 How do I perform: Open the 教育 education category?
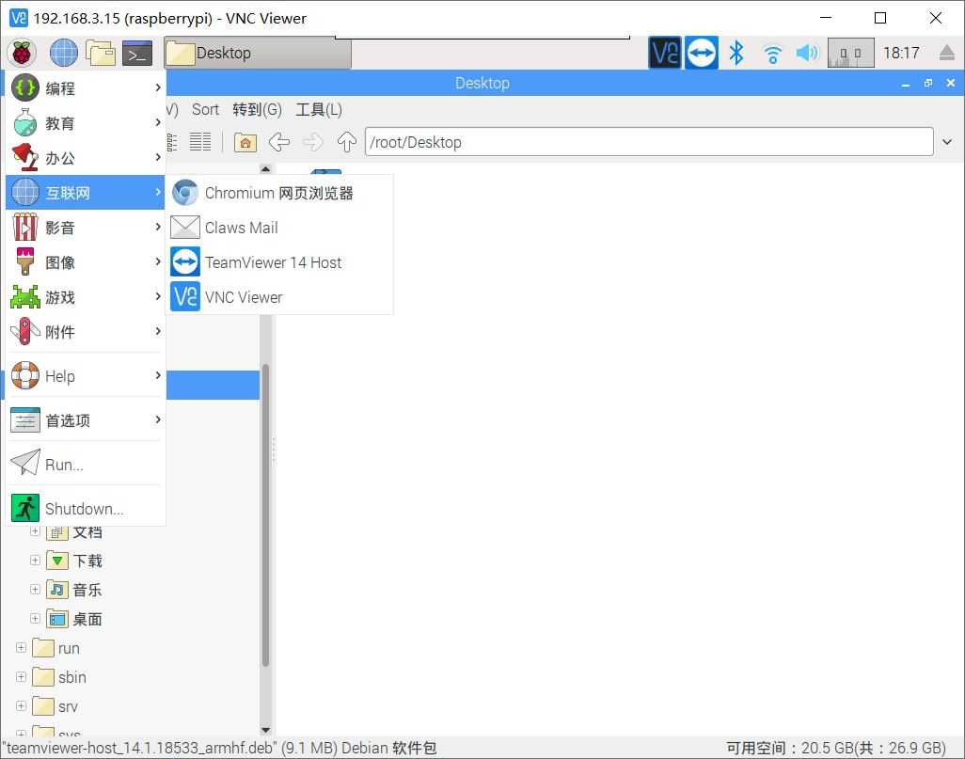pos(85,123)
